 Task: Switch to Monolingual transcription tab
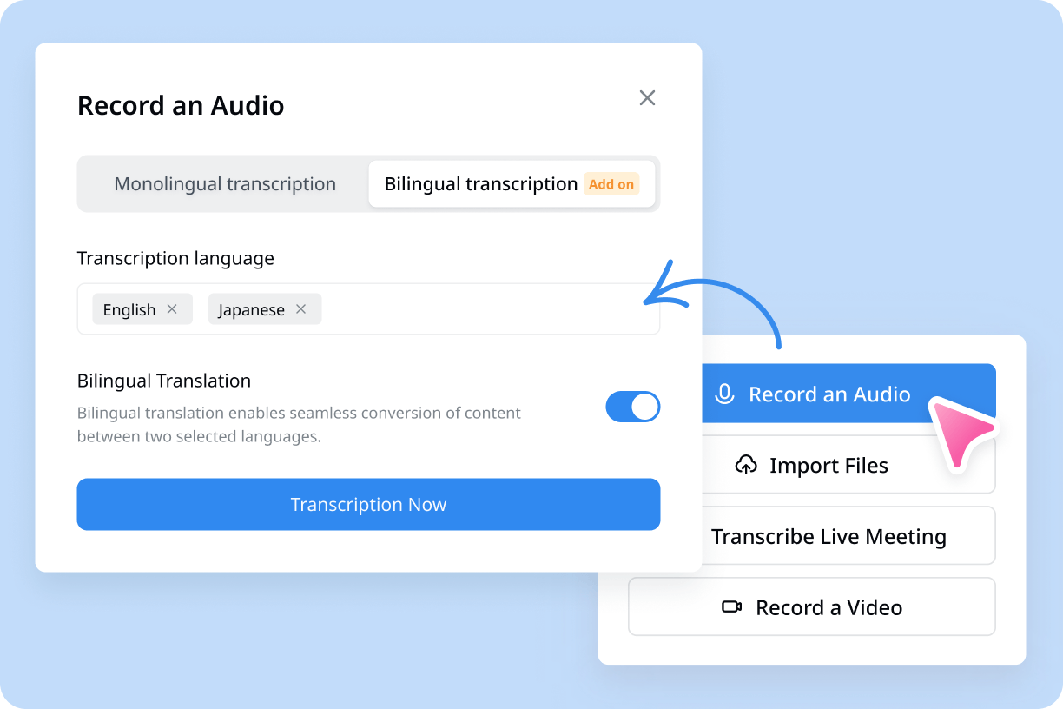pos(225,184)
